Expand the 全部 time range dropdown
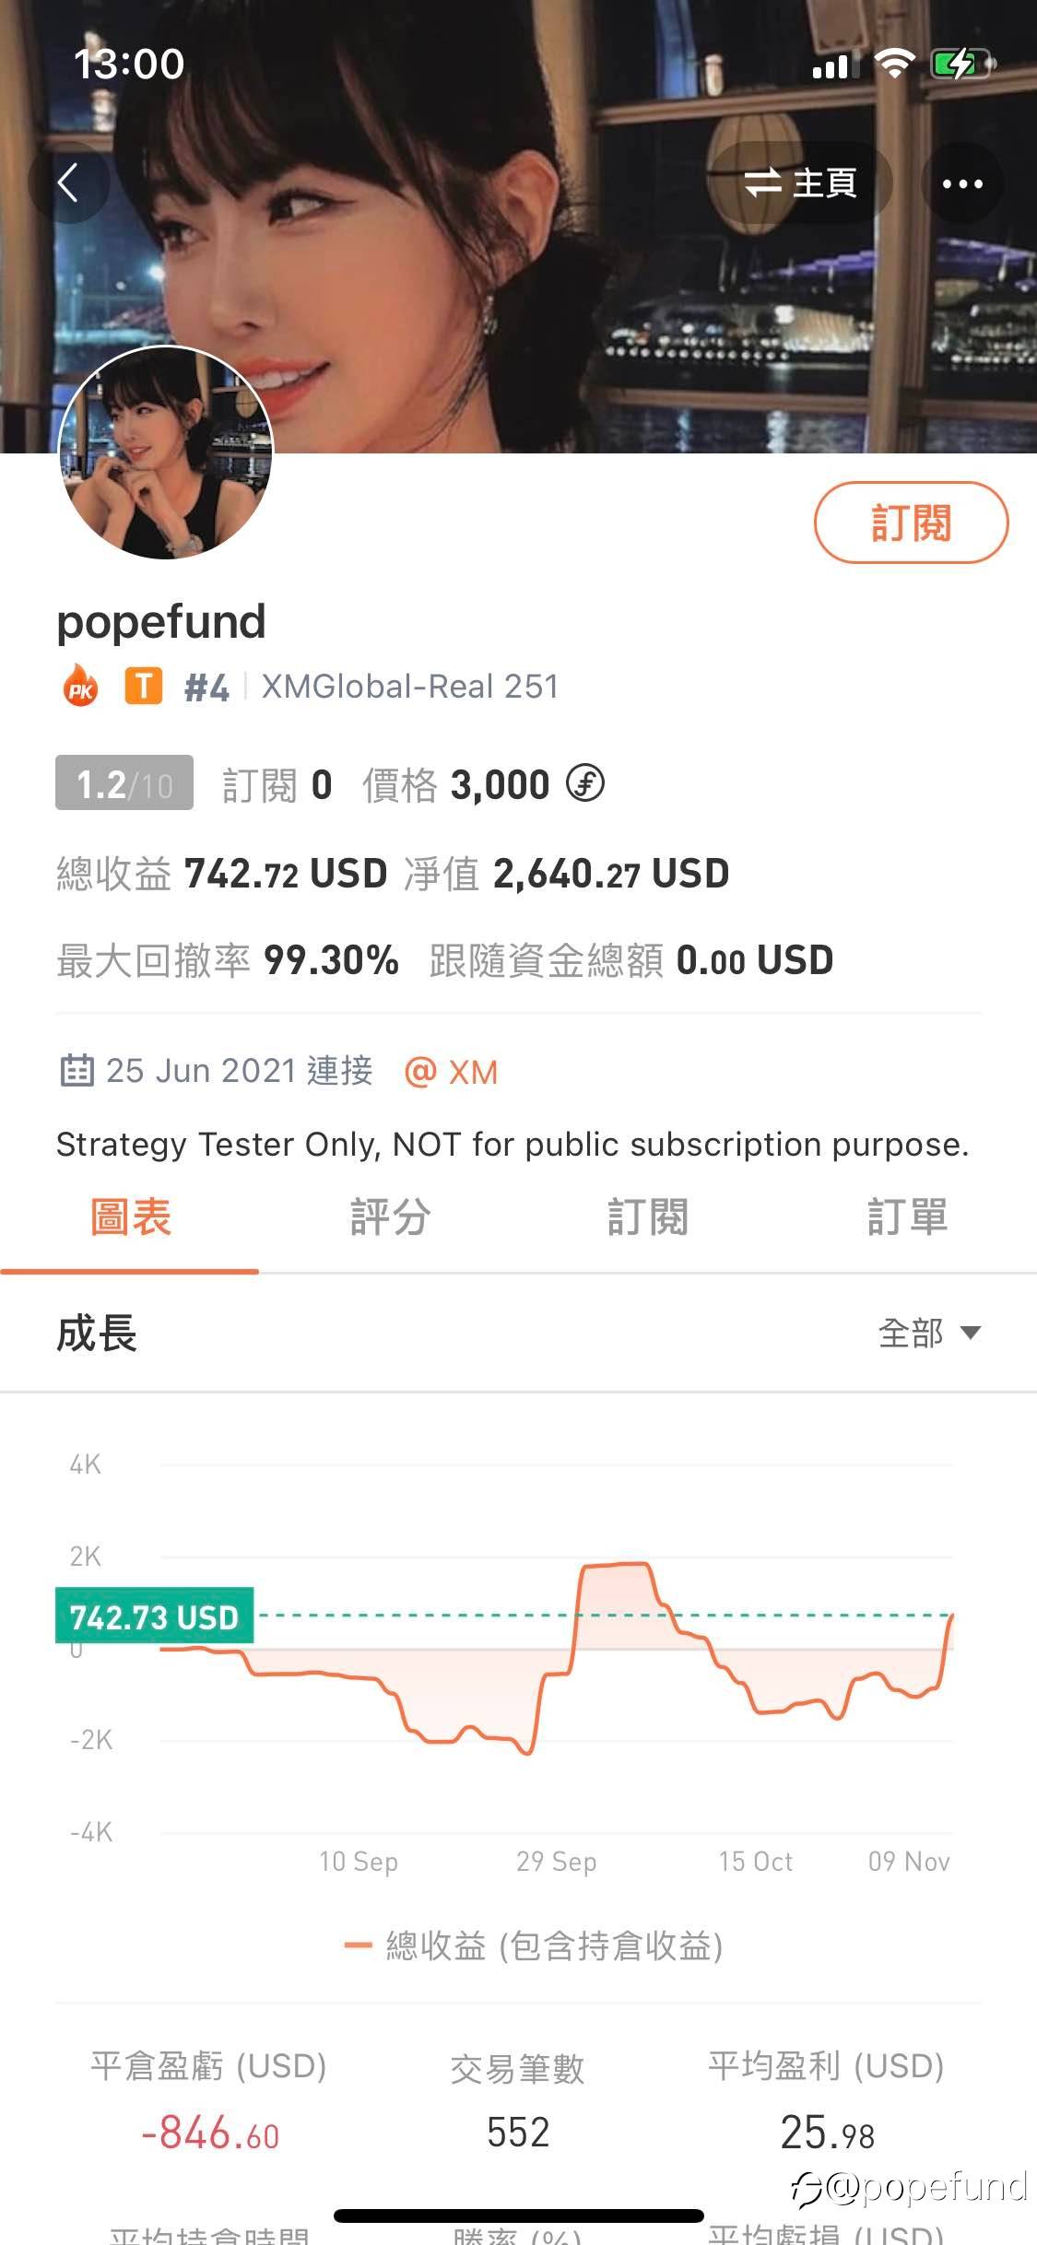This screenshot has width=1037, height=2245. (929, 1333)
